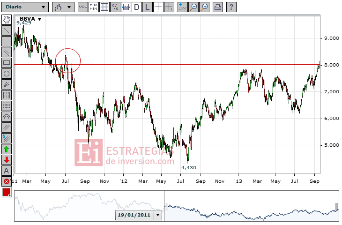Open the Diario timeframe dropdown

pos(25,7)
